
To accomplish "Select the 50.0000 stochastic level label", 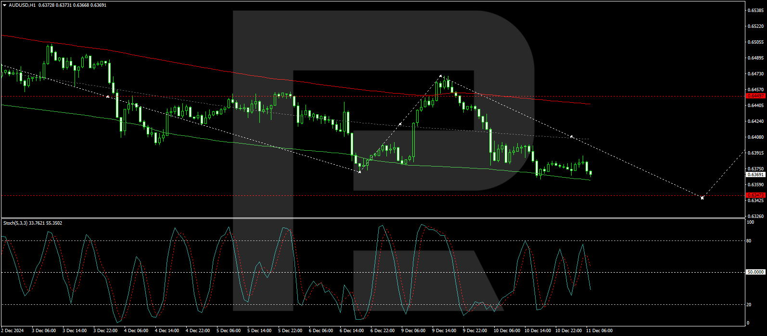I will [755, 272].
